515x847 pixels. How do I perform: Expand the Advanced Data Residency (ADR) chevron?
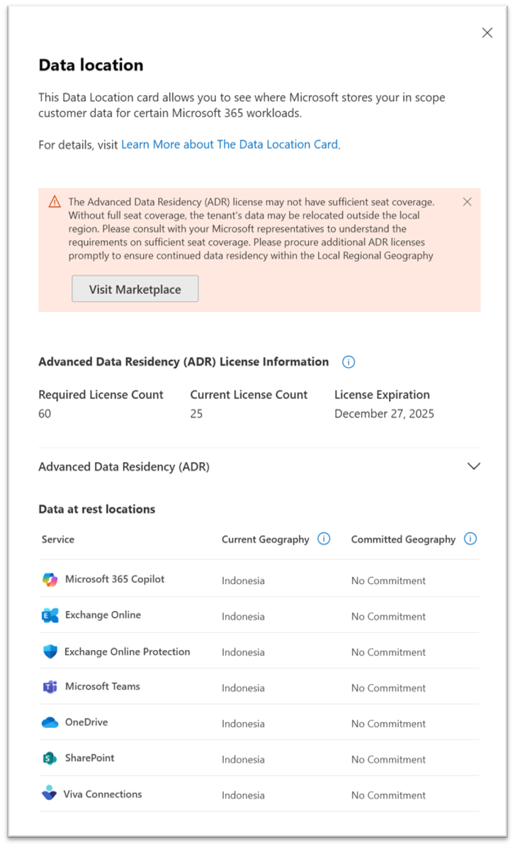(x=473, y=466)
